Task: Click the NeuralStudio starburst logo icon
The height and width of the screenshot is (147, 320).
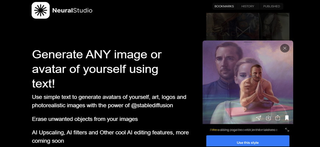Action: tap(40, 10)
